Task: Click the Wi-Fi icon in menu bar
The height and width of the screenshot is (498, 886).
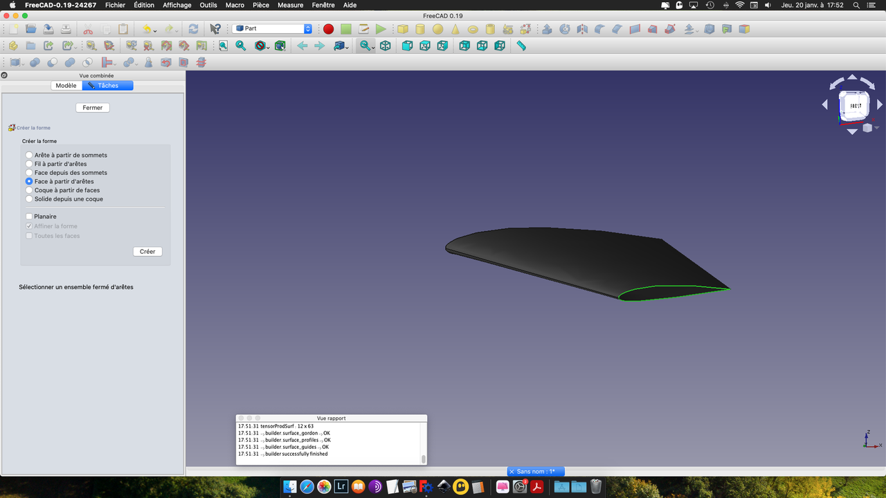Action: click(739, 5)
